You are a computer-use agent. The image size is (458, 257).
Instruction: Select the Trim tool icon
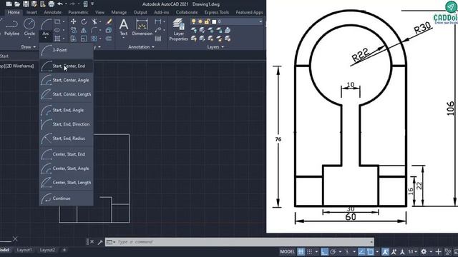94,21
